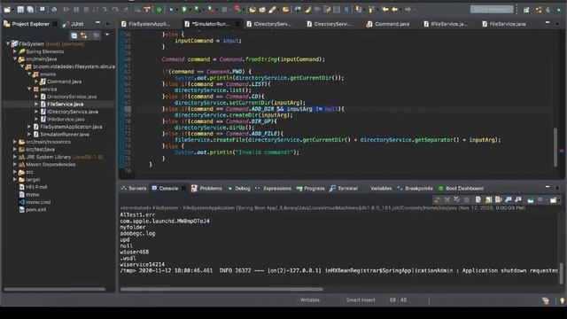Switch to the Problems tab
This screenshot has width=567, height=319.
(x=206, y=189)
